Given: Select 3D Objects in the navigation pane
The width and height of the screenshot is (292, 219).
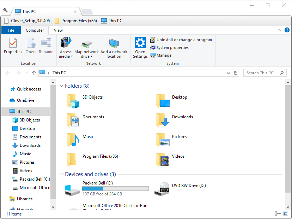Looking at the screenshot, I should (26, 120).
